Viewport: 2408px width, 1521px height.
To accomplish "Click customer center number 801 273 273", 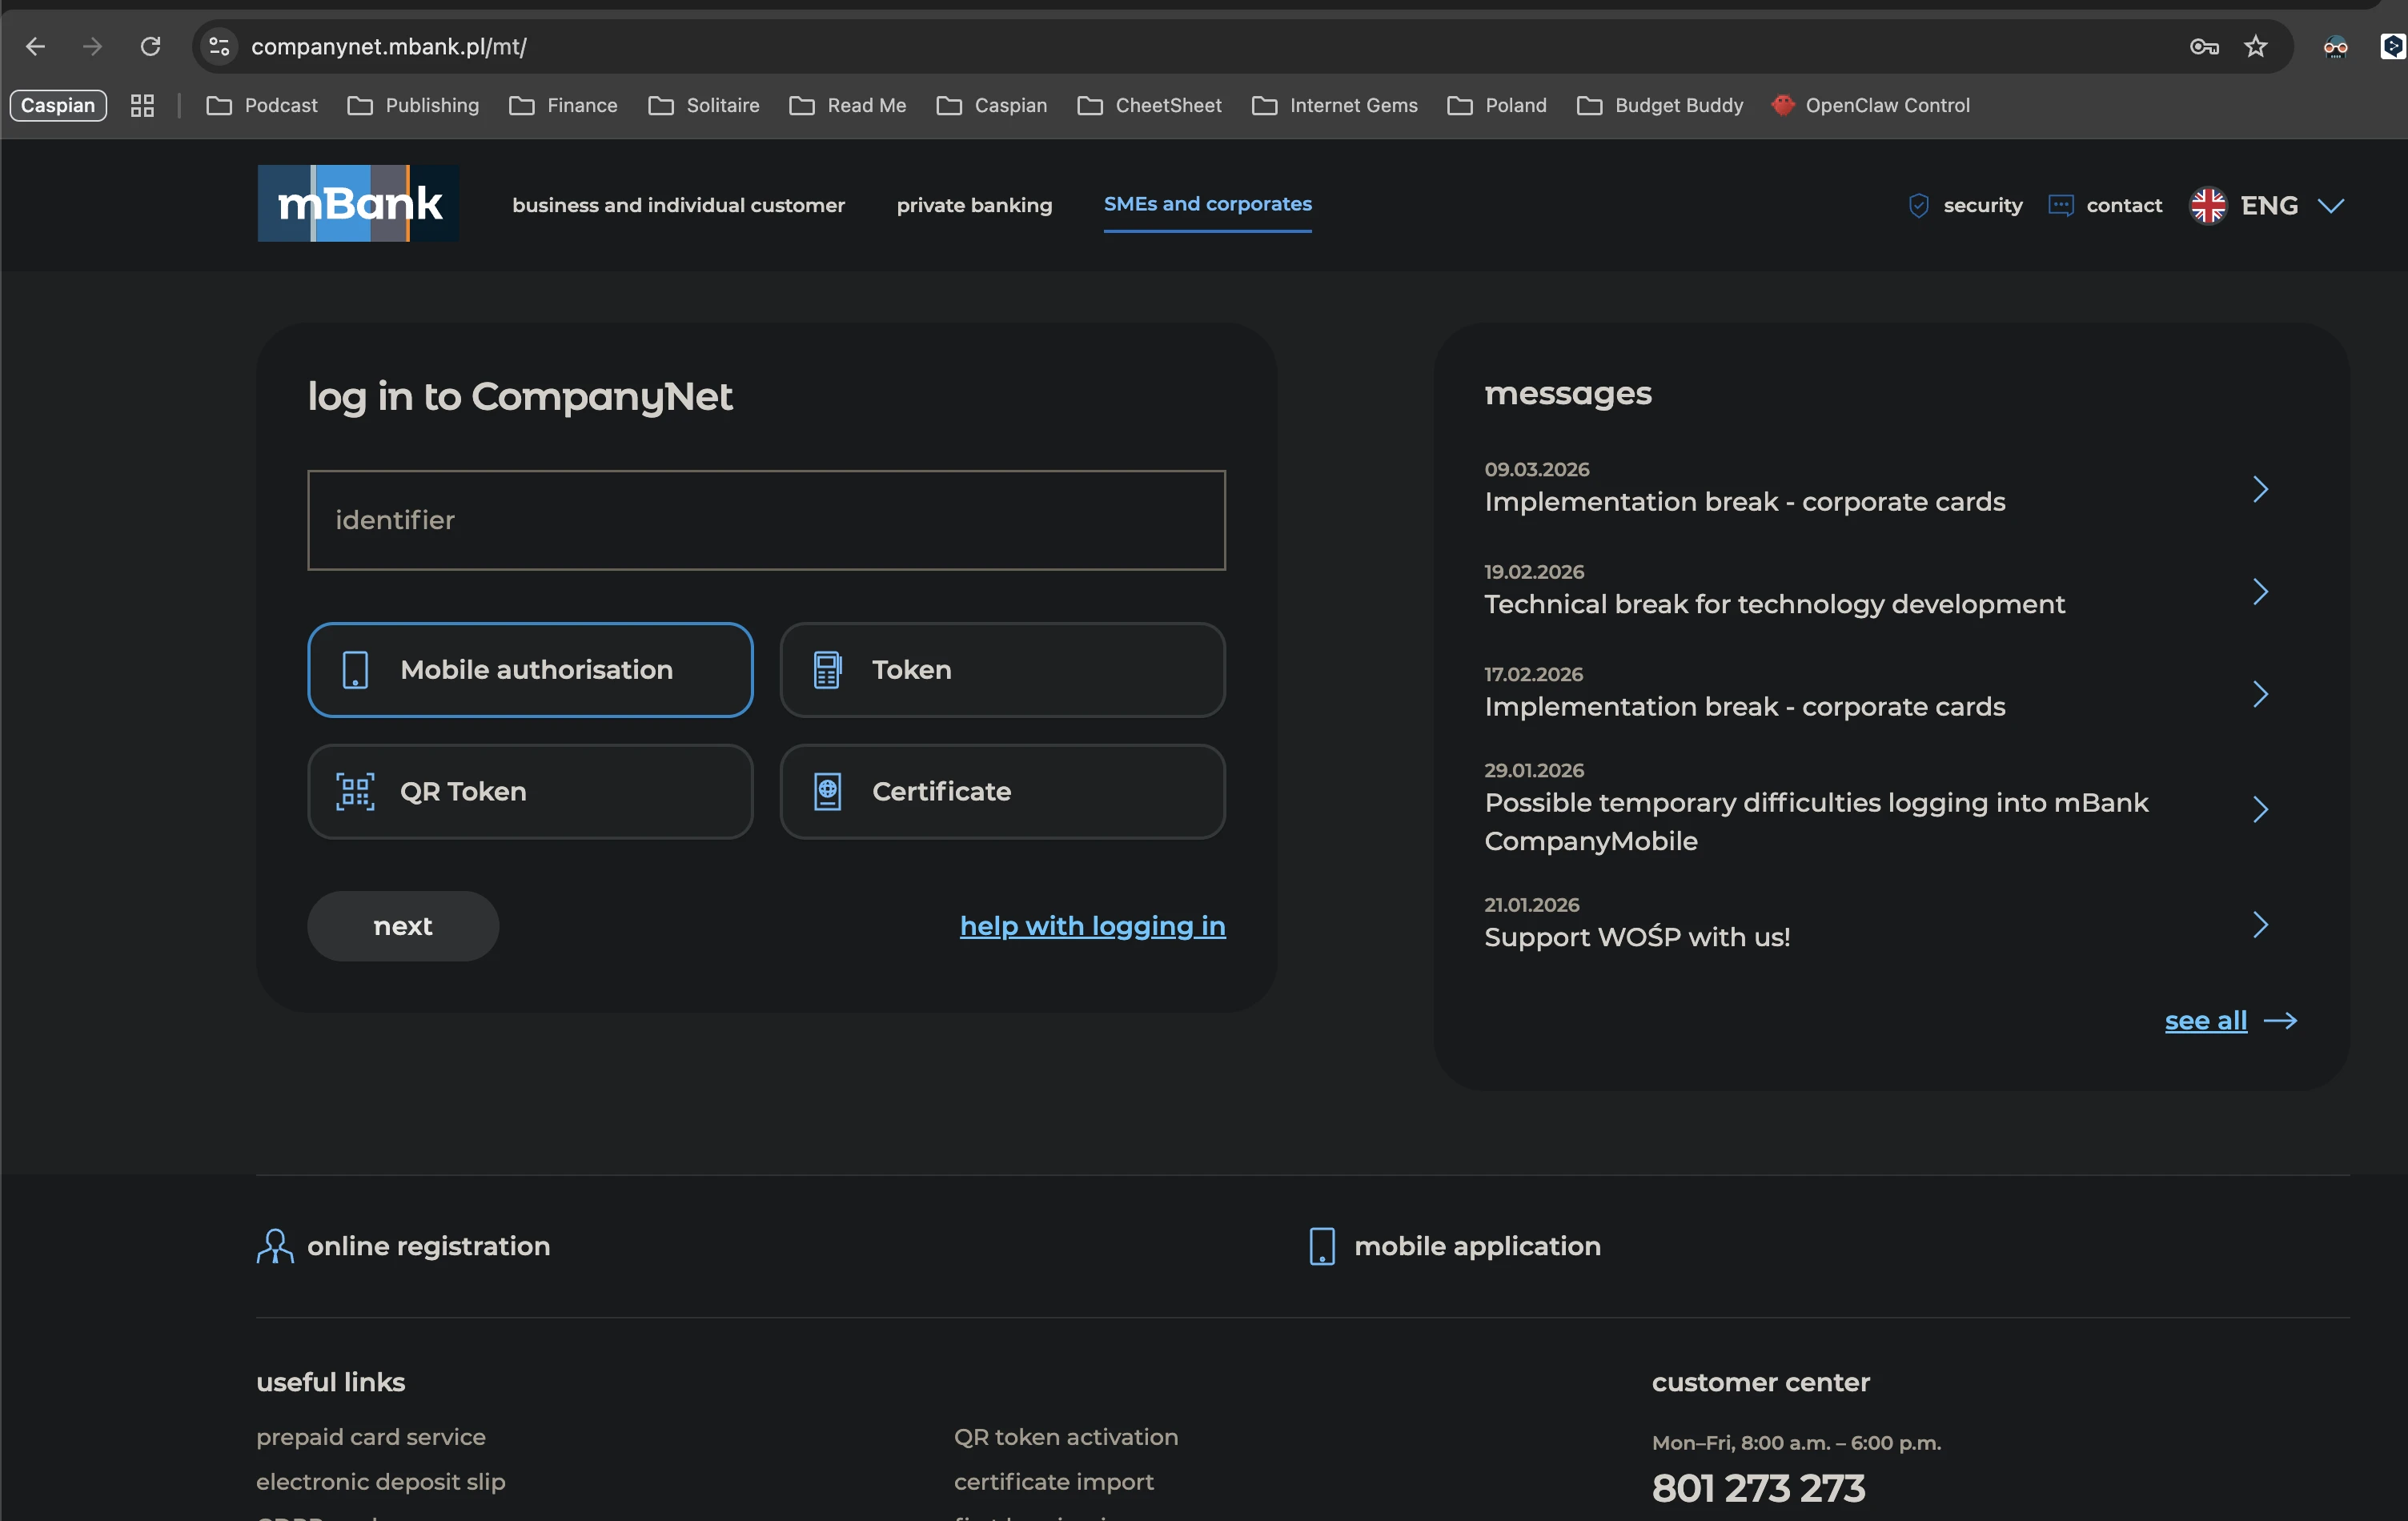I will pos(1759,1488).
